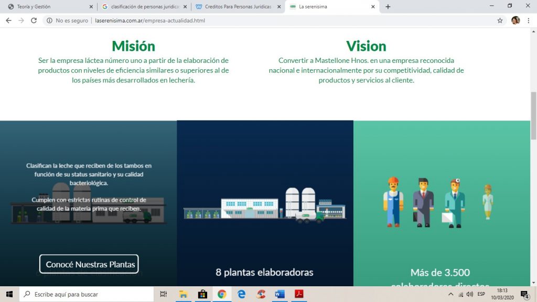Screen dimensions: 537x302
Task: Open Microsoft Edge from the taskbar
Action: (x=241, y=294)
